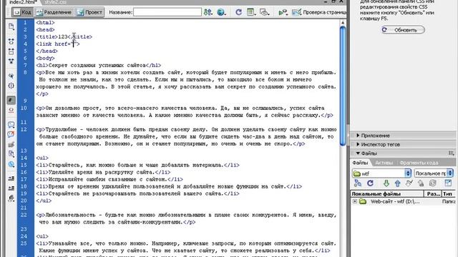The image size is (458, 257).
Task: Click the select parent tag icon
Action: pyautogui.click(x=11, y=76)
